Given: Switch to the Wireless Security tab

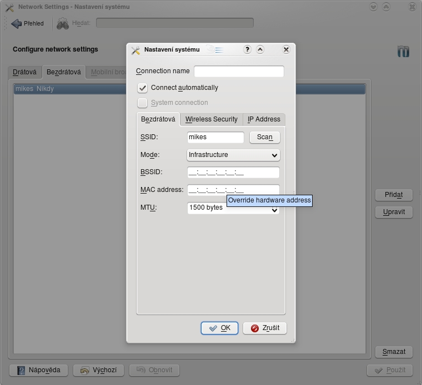Looking at the screenshot, I should click(211, 119).
